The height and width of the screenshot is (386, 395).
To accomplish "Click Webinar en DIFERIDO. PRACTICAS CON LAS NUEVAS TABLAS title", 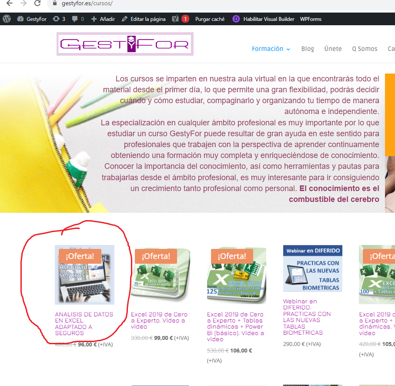I will click(x=307, y=317).
